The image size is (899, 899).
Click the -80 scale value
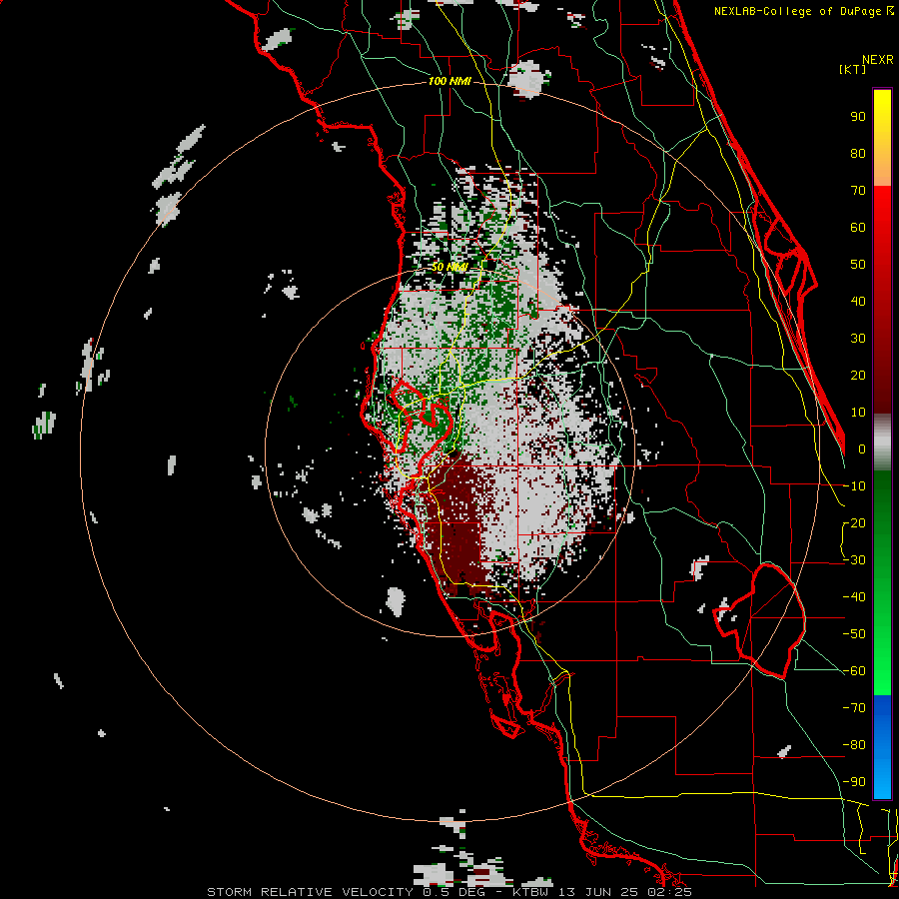(854, 745)
